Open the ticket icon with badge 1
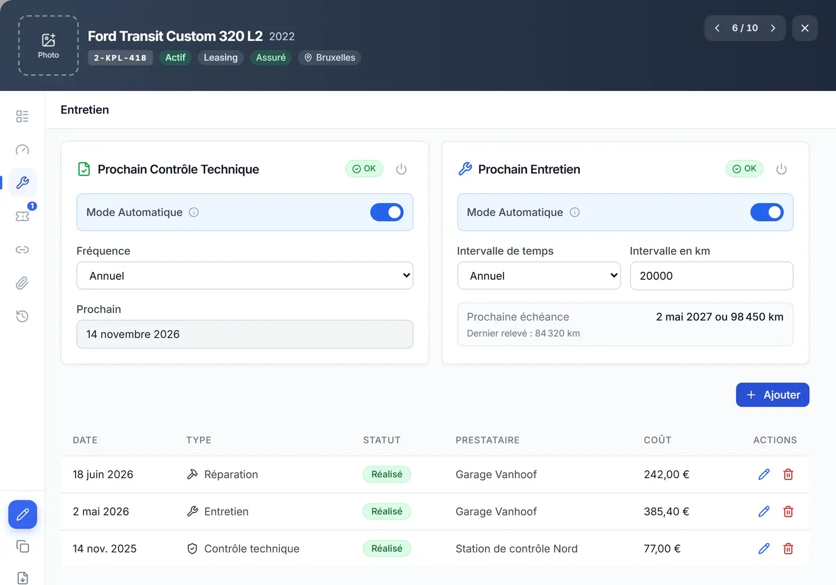 coord(22,216)
